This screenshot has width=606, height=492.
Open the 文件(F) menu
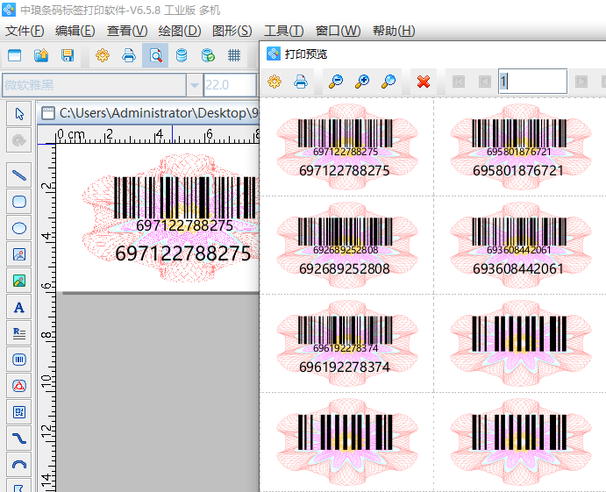click(25, 31)
